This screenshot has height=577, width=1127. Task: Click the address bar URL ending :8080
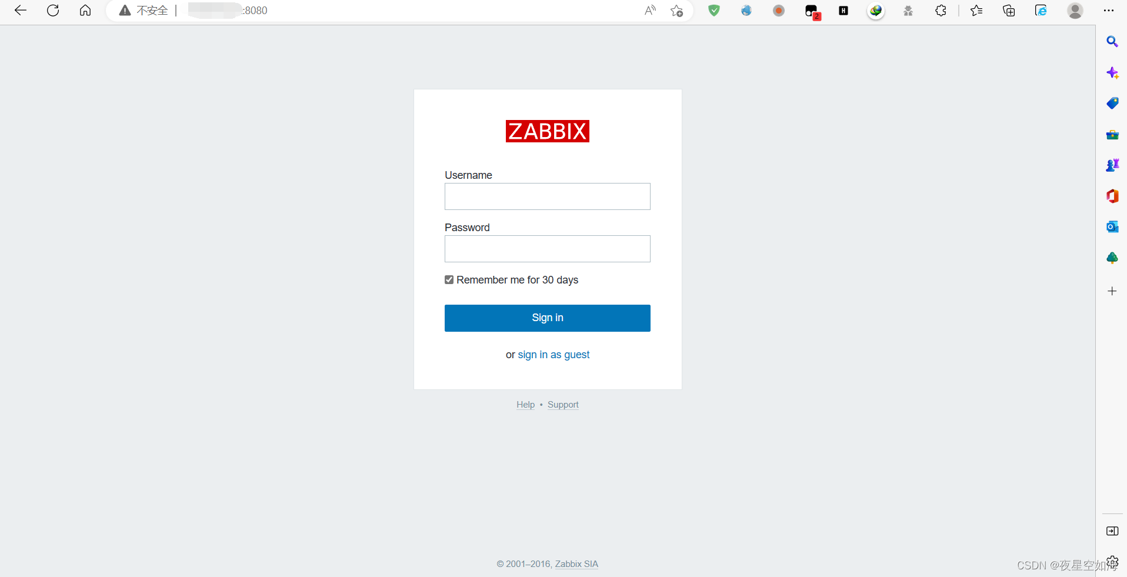(228, 11)
